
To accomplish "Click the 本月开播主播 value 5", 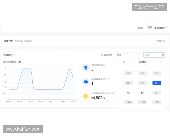I will [x=92, y=69].
